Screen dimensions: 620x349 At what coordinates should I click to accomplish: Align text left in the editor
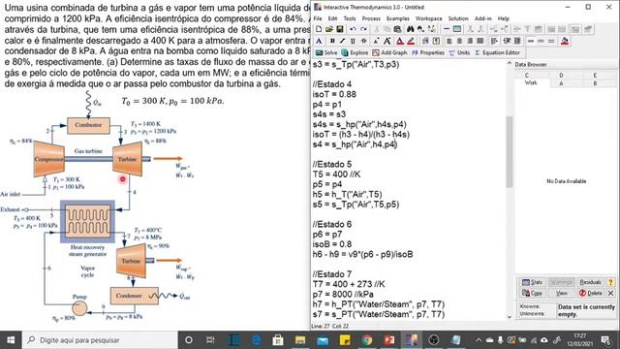click(449, 41)
